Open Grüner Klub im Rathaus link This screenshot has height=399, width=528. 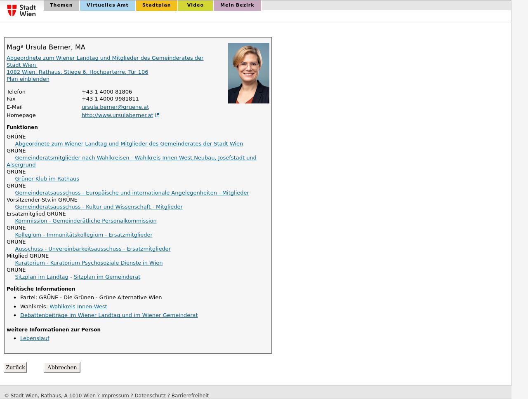click(47, 179)
